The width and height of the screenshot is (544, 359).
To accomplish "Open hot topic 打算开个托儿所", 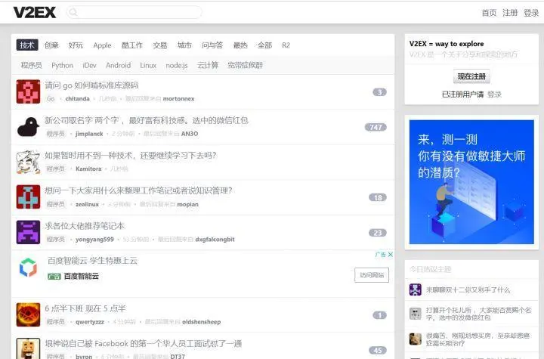I will click(x=478, y=314).
